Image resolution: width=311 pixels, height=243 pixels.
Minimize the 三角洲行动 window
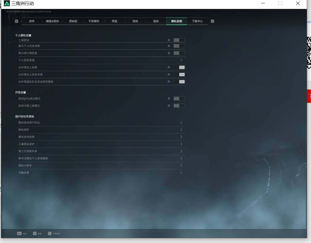pyautogui.click(x=263, y=3)
